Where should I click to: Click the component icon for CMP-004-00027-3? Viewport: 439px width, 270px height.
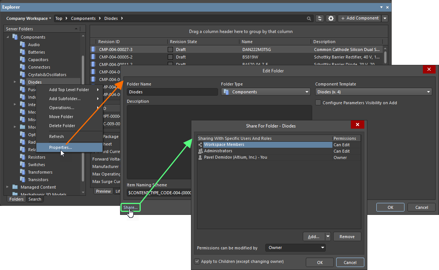[x=93, y=49]
